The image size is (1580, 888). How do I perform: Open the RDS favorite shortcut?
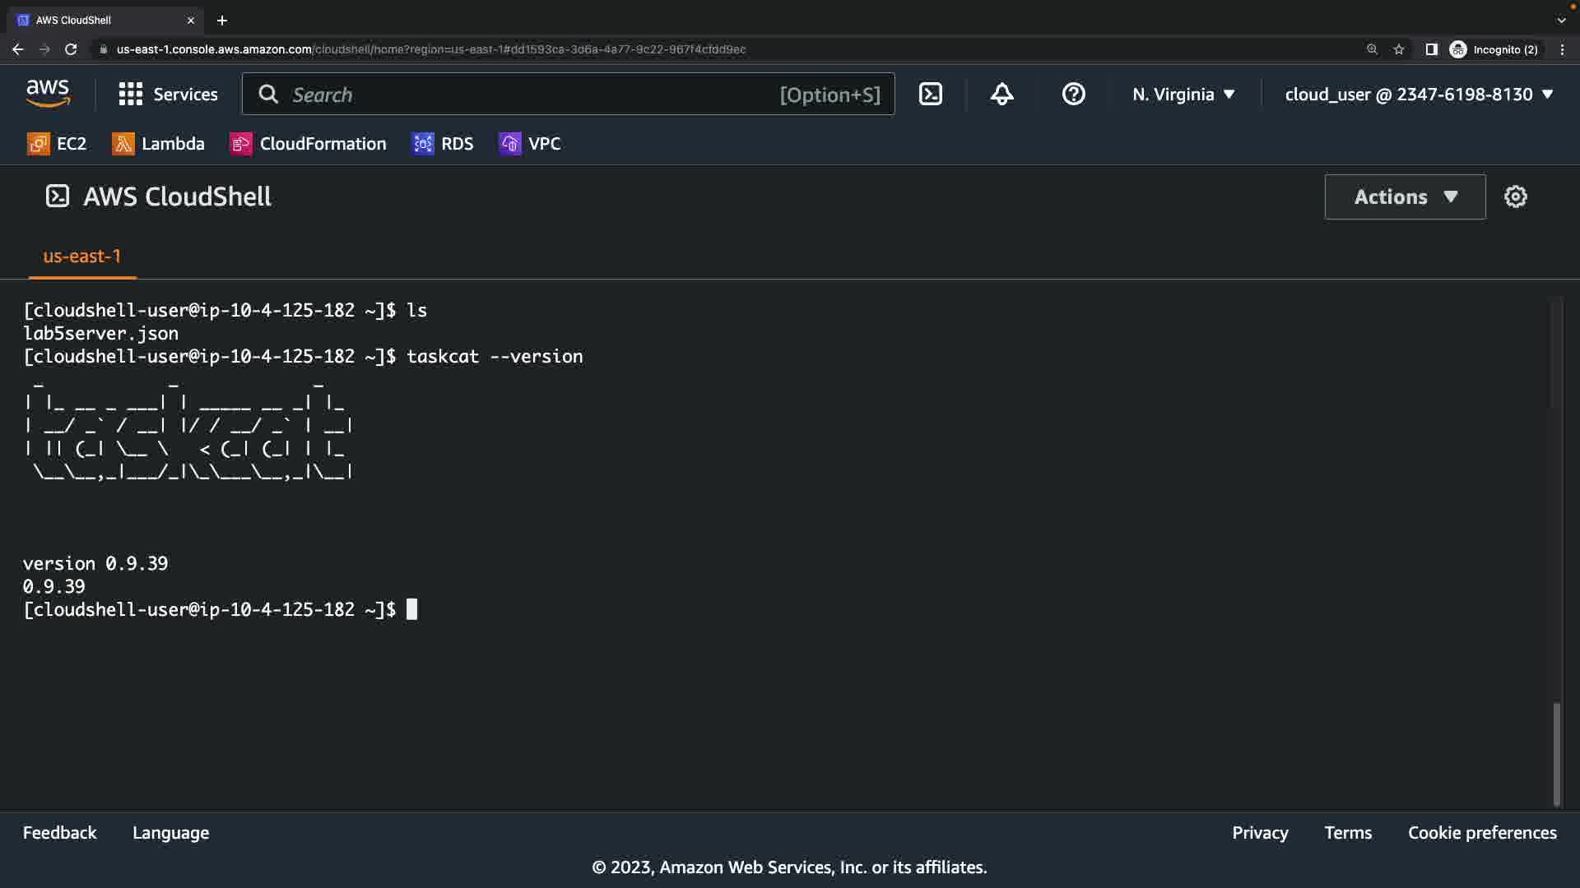(443, 144)
